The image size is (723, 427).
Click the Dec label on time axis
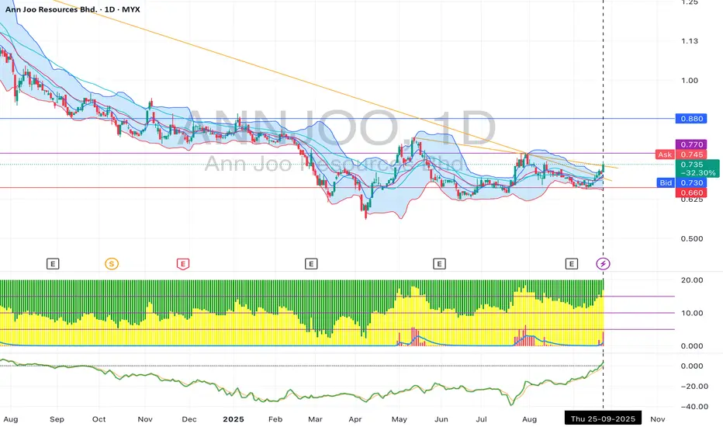click(x=189, y=419)
